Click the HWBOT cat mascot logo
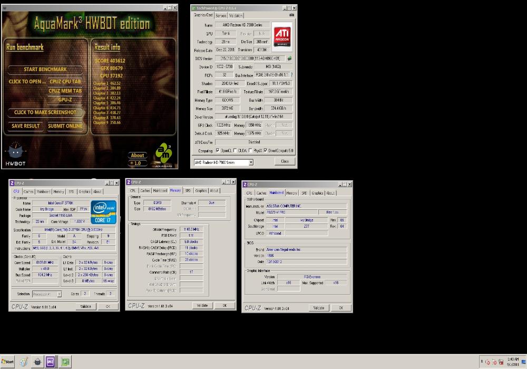The height and width of the screenshot is (369, 527). click(x=15, y=153)
